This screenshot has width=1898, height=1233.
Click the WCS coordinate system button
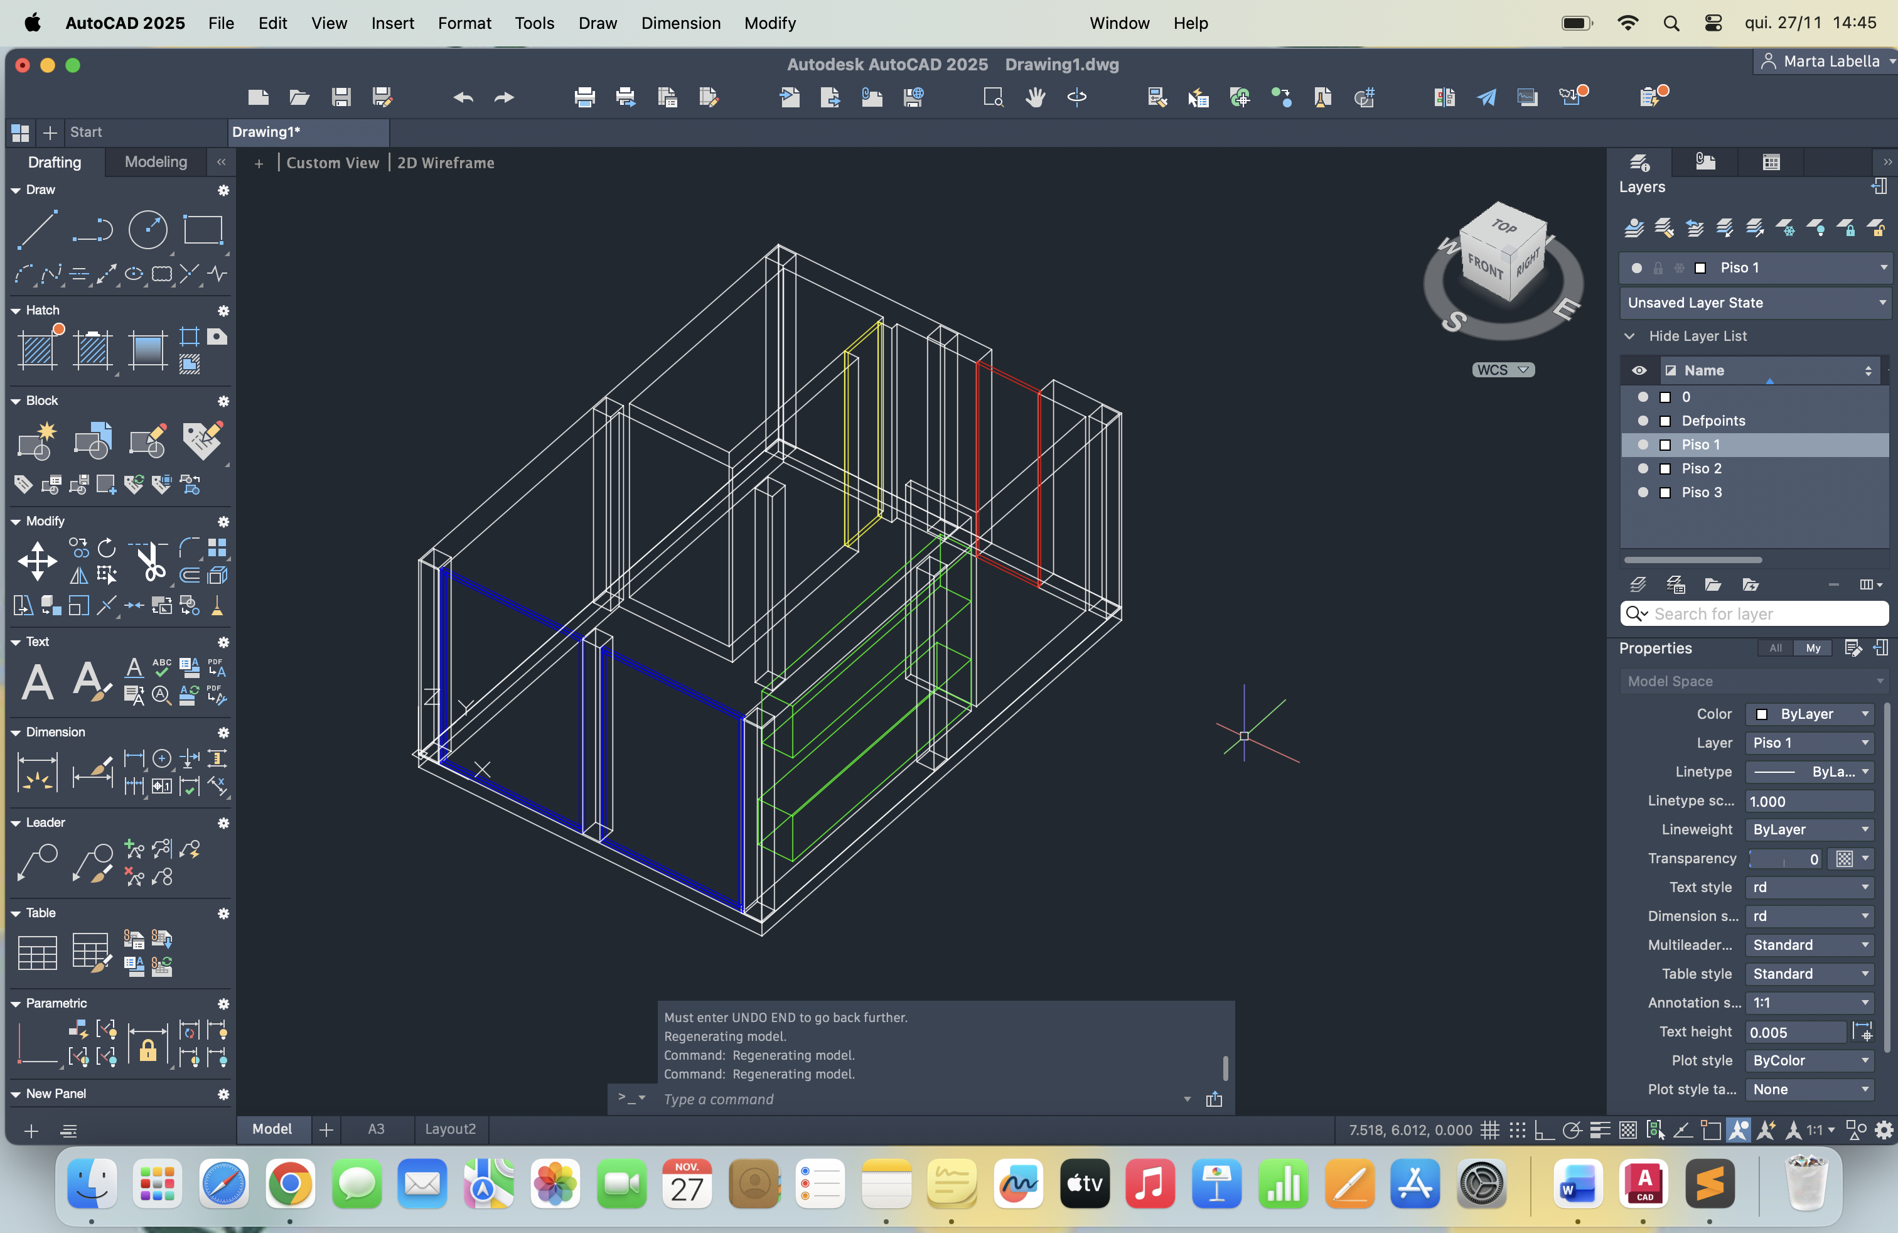(x=1503, y=369)
